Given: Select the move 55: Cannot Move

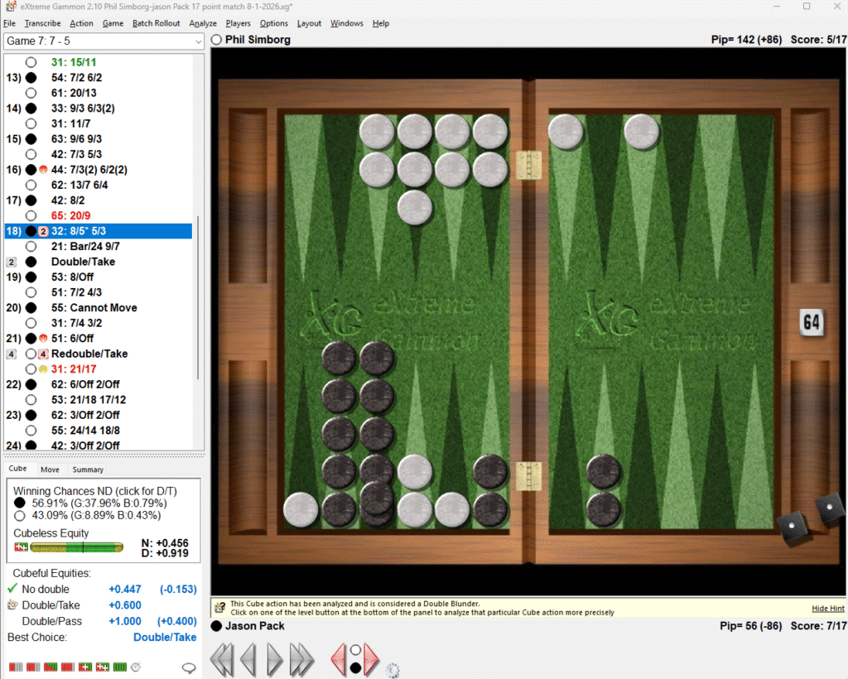Looking at the screenshot, I should pyautogui.click(x=94, y=307).
